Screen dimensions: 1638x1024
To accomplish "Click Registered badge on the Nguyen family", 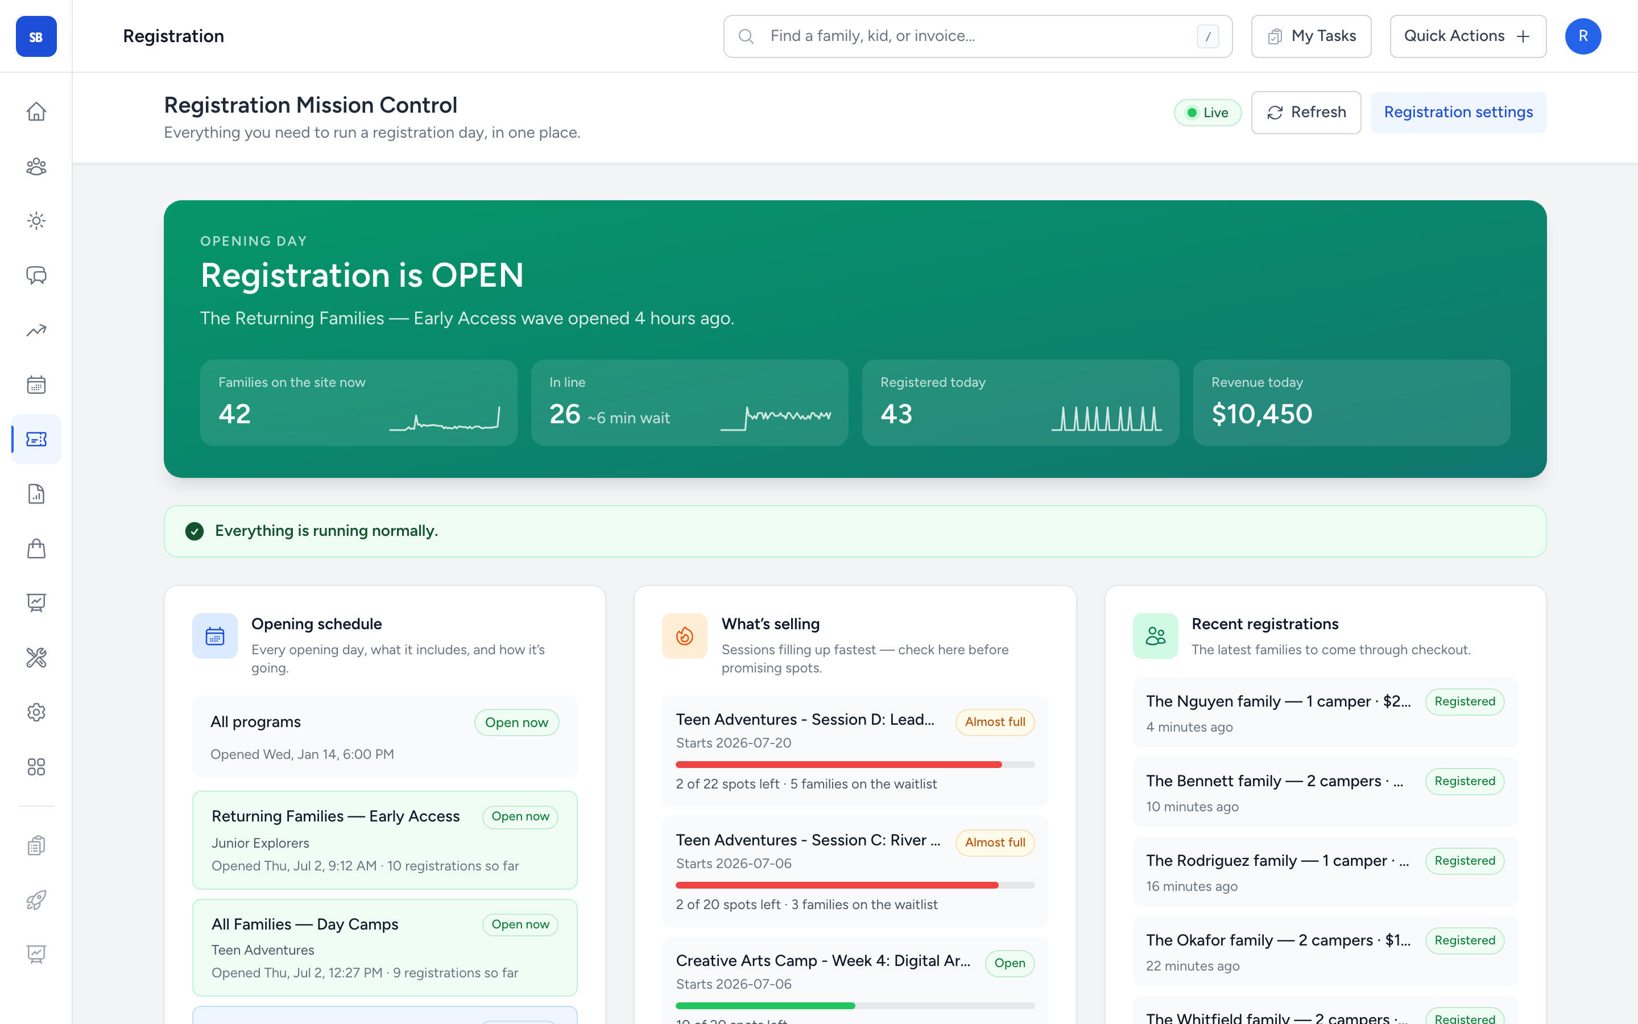I will (1465, 701).
